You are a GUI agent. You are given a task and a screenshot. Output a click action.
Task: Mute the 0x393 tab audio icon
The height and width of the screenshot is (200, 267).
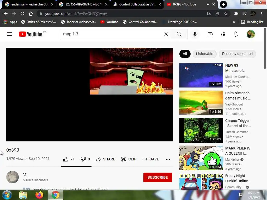point(208,4)
